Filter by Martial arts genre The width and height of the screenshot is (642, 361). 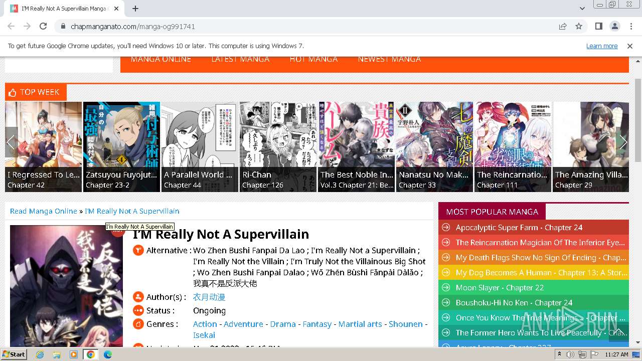(x=360, y=324)
